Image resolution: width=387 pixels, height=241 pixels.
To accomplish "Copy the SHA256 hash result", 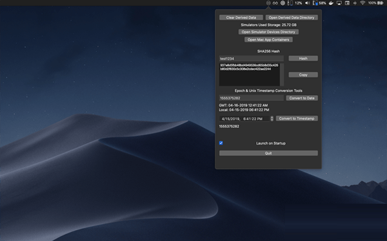I will (303, 75).
